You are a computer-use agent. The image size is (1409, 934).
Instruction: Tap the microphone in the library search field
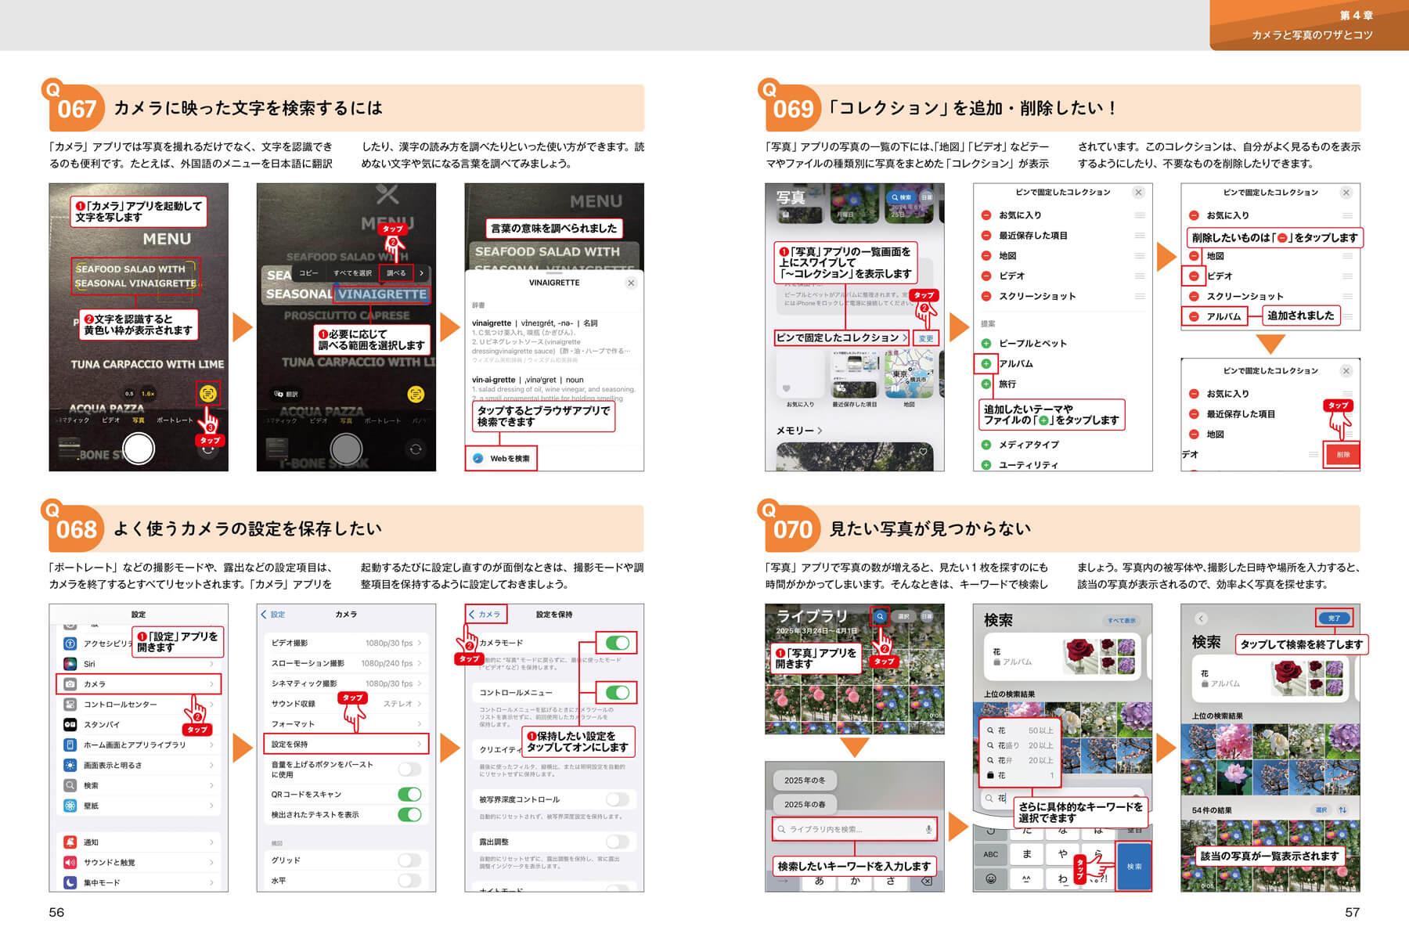[x=928, y=829]
